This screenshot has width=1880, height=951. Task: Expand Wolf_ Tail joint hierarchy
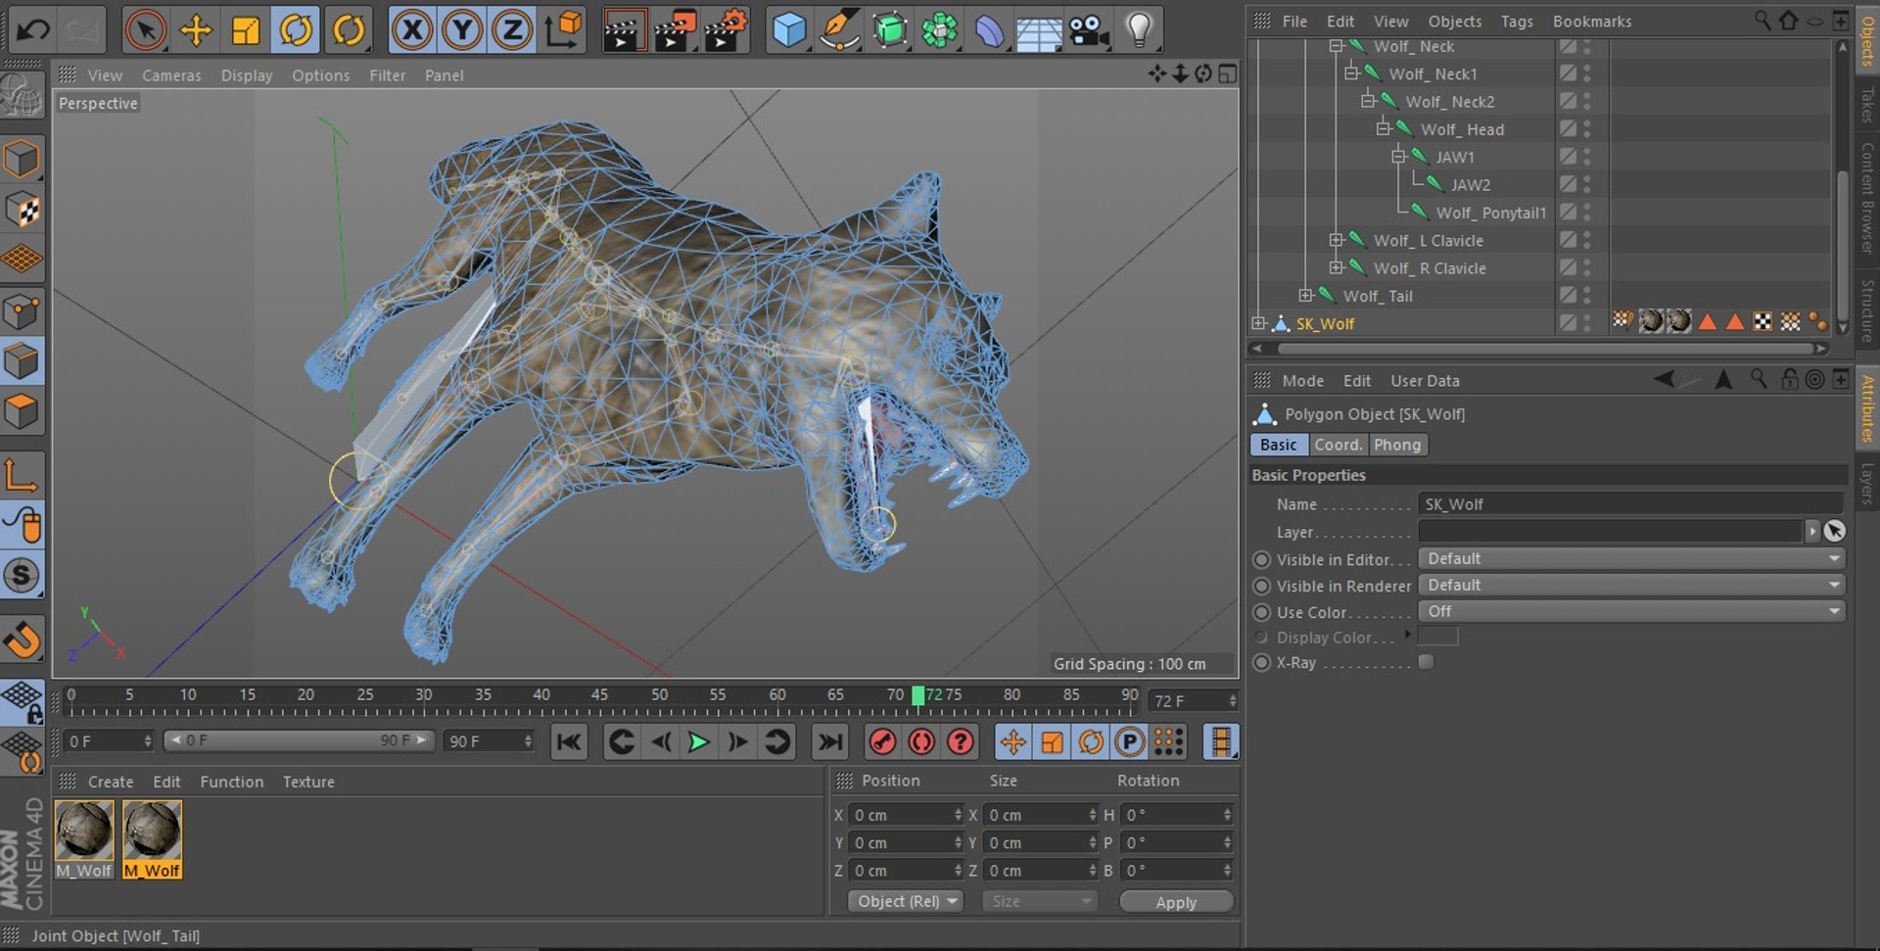point(1305,295)
